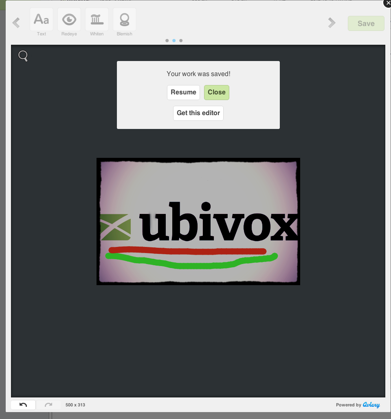The width and height of the screenshot is (391, 419).
Task: Go to previous tools page arrow
Action: coord(16,23)
